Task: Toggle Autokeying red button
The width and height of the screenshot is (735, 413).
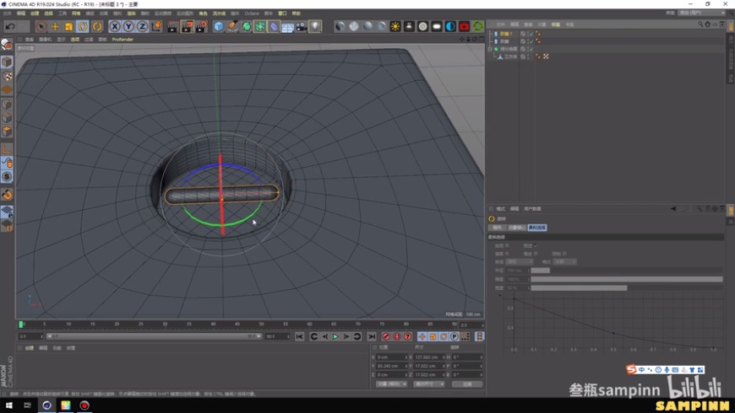Action: 396,336
